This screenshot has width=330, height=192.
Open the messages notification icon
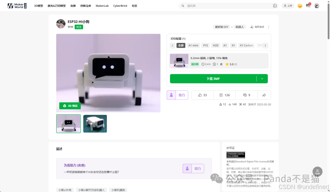coord(308,6)
